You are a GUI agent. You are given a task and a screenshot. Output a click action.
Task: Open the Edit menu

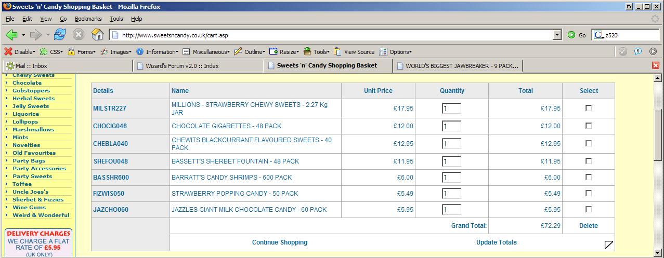tap(27, 19)
